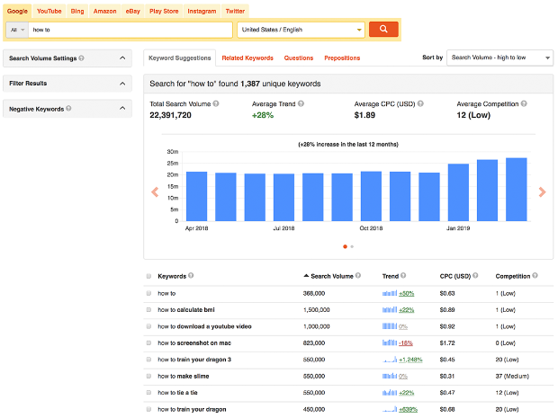
Task: Check the box for 'how to download a youtube video'
Action: [x=148, y=326]
